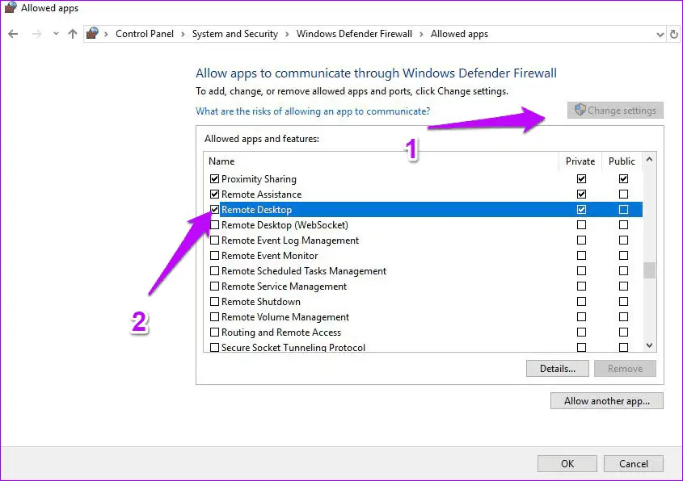Open the chevron after Windows Defender Firewall
Image resolution: width=683 pixels, height=481 pixels.
[421, 34]
